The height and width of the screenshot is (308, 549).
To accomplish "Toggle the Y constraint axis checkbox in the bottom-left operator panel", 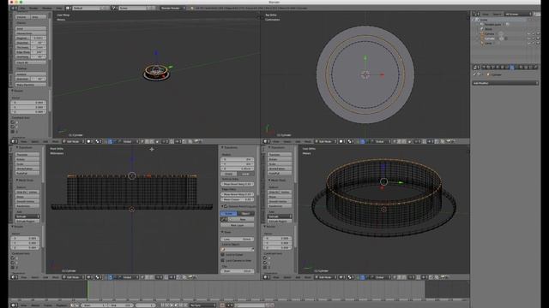I will pos(13,263).
